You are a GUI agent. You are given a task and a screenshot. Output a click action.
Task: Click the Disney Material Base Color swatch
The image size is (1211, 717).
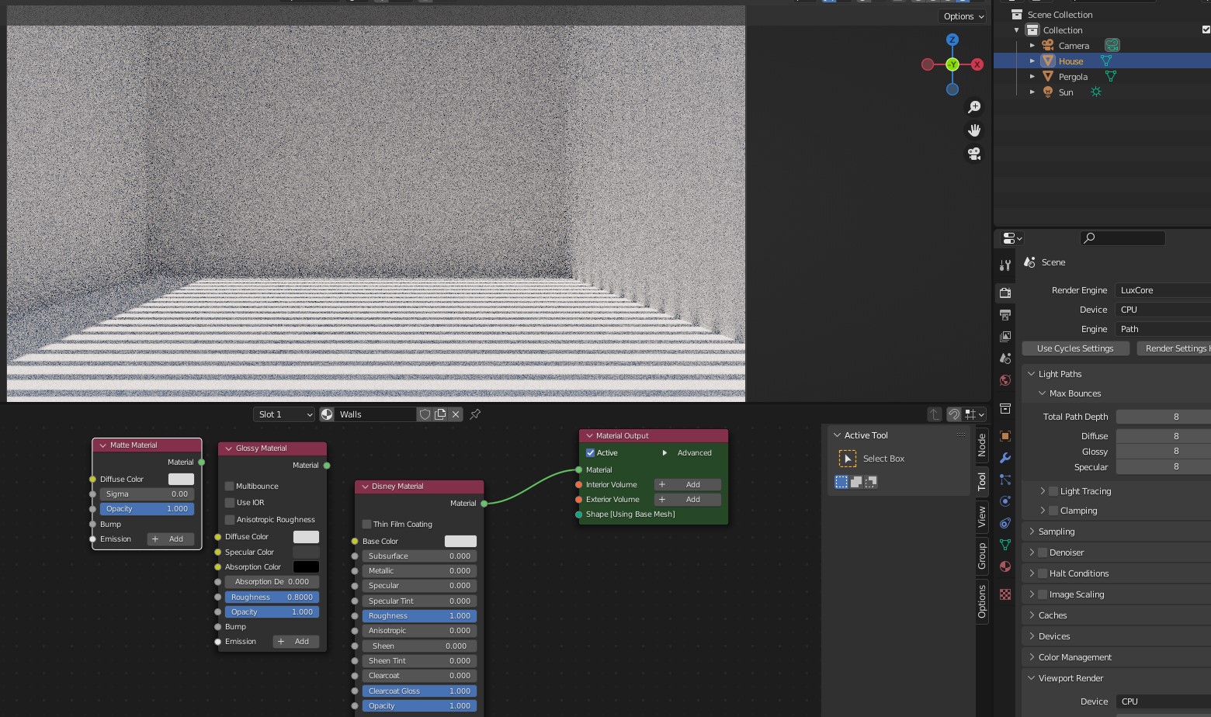460,542
